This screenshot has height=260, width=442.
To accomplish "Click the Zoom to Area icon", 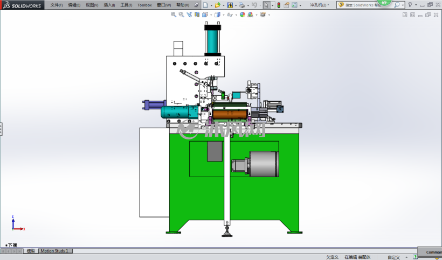I will coord(181,15).
